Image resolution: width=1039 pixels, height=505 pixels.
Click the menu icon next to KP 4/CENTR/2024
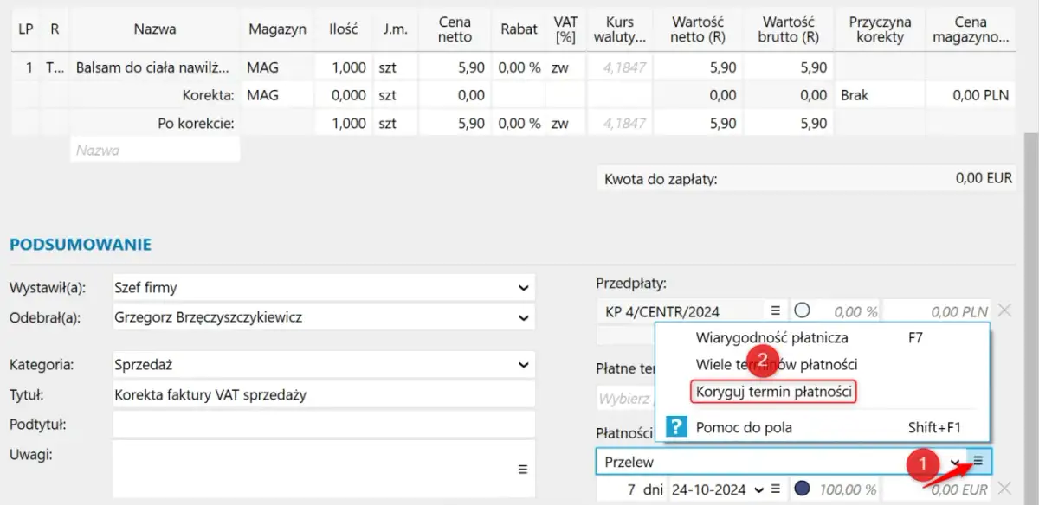775,310
